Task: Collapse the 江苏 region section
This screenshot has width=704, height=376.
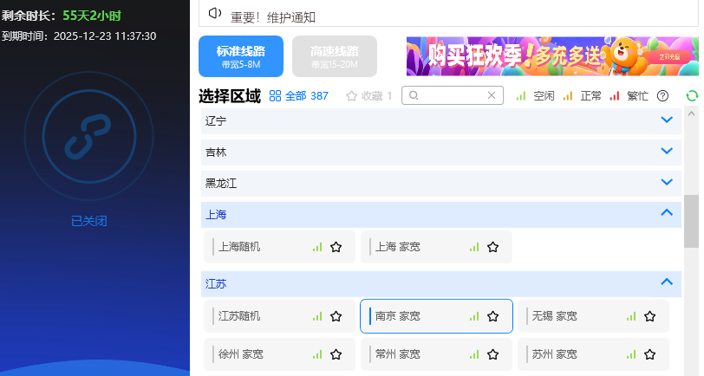Action: pos(667,282)
